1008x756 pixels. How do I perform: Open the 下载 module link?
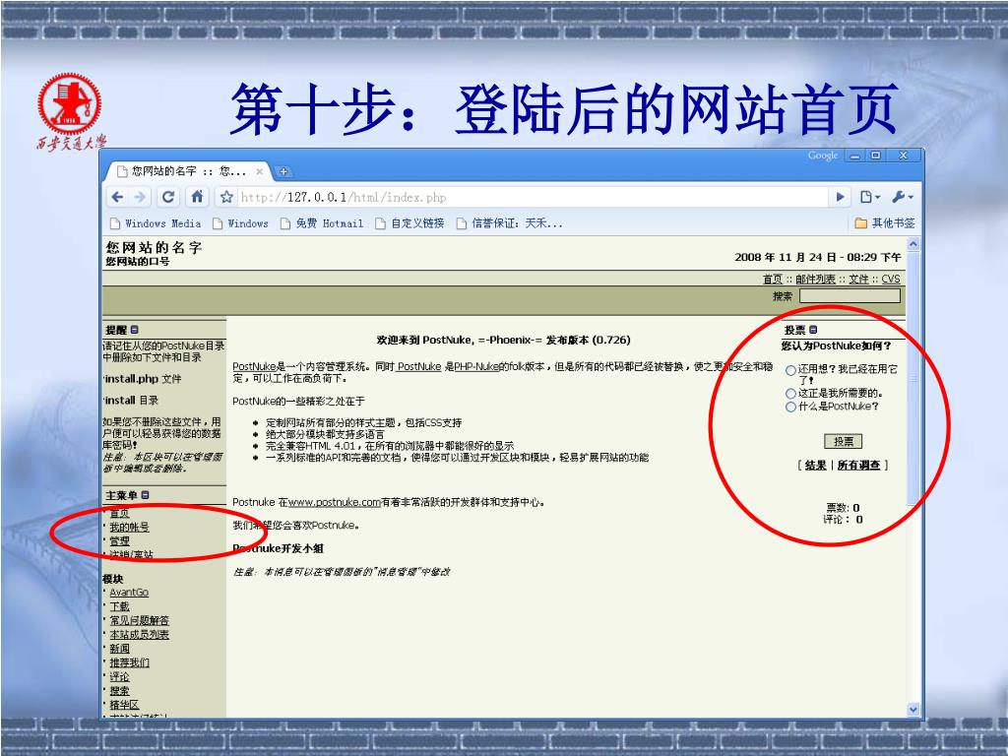[119, 606]
